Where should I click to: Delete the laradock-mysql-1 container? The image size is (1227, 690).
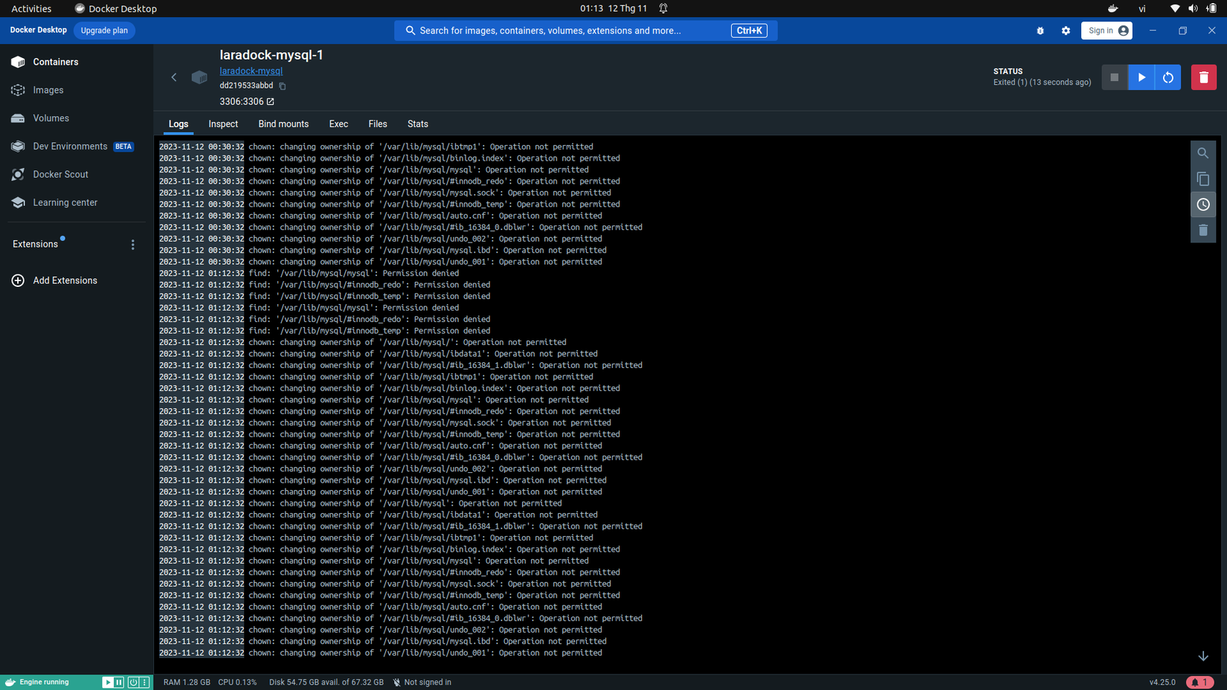[1203, 77]
